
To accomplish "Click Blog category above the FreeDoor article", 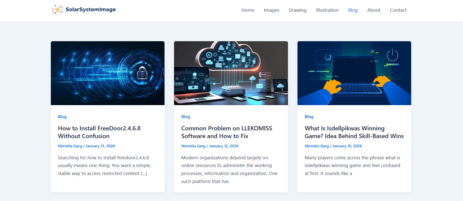I will coord(62,117).
